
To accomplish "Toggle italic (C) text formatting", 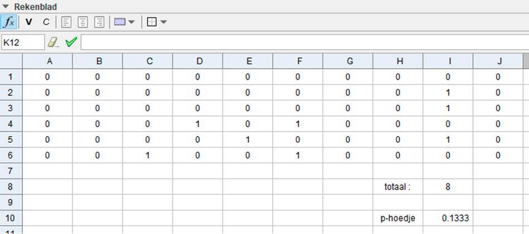I will (x=46, y=22).
